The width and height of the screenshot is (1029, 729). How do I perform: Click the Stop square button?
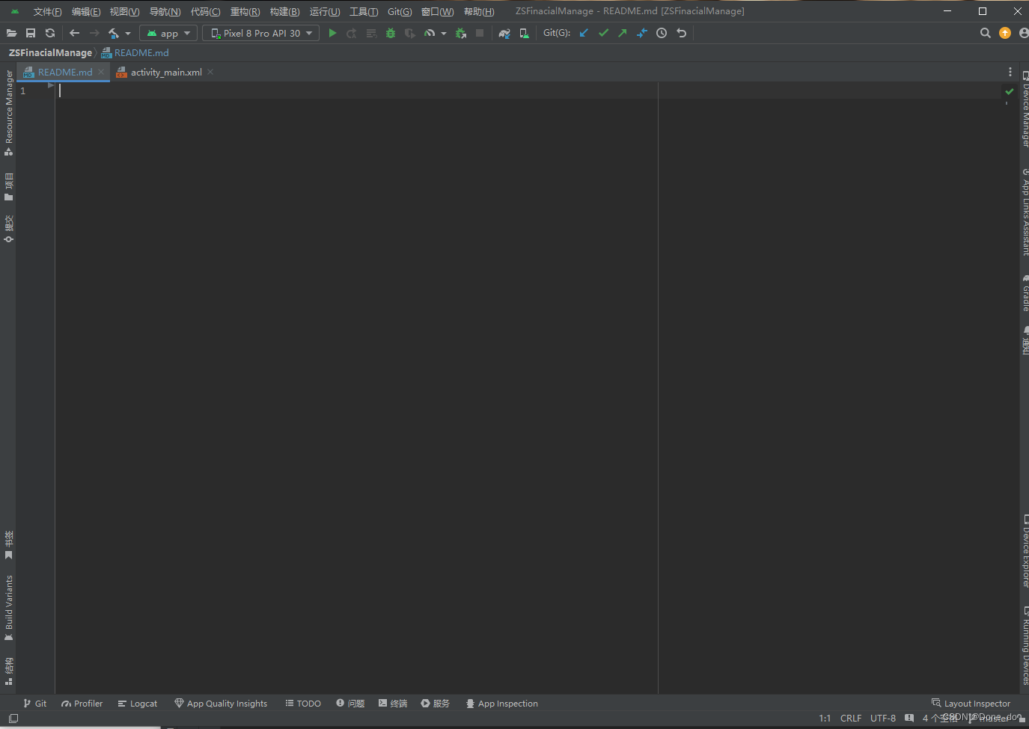pyautogui.click(x=480, y=33)
